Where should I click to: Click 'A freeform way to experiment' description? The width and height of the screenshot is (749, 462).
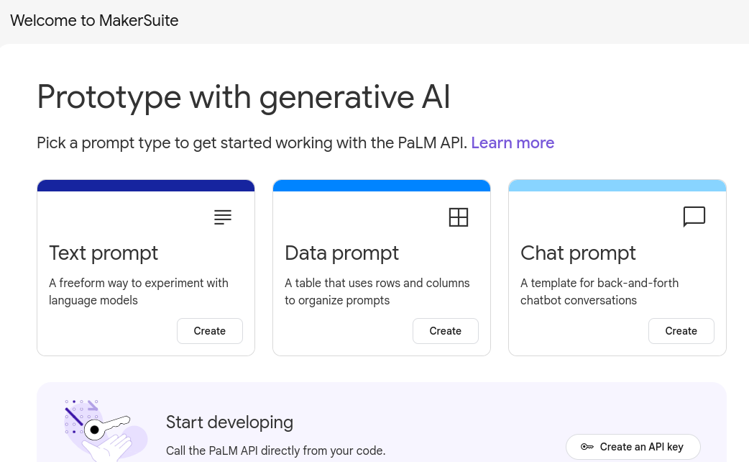click(139, 291)
